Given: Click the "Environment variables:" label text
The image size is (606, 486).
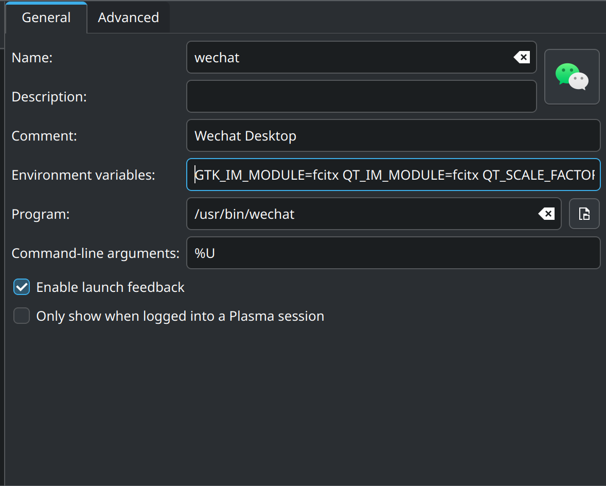Looking at the screenshot, I should pos(83,175).
